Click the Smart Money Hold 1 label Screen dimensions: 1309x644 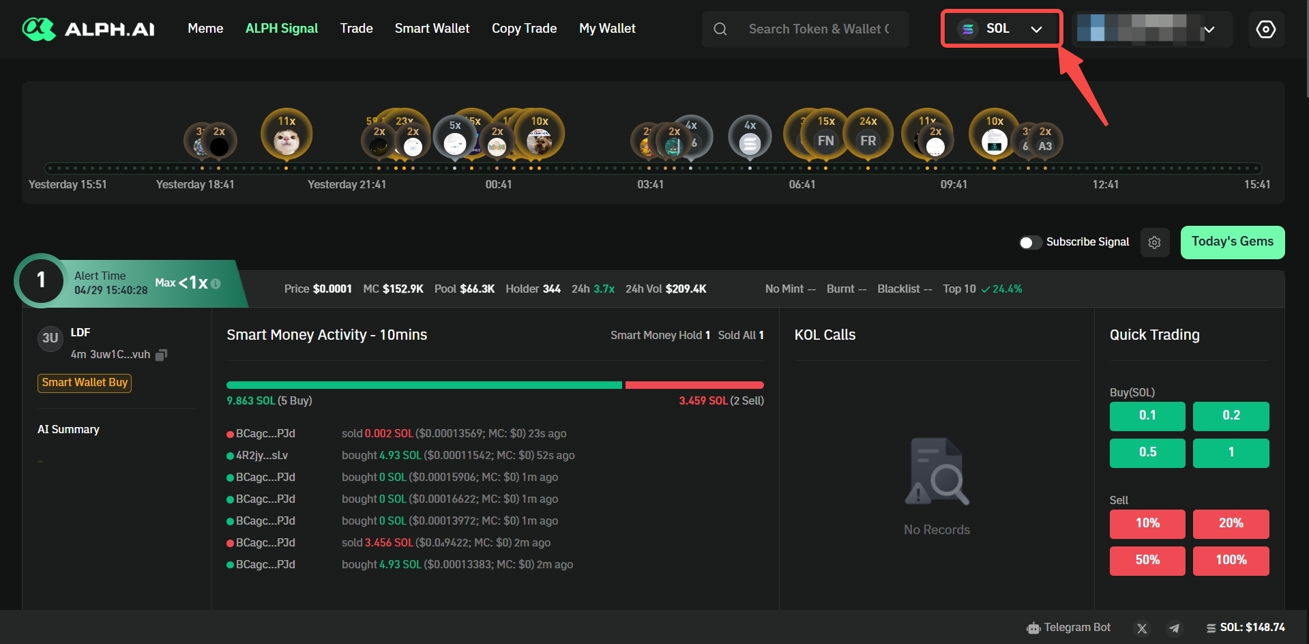[660, 336]
